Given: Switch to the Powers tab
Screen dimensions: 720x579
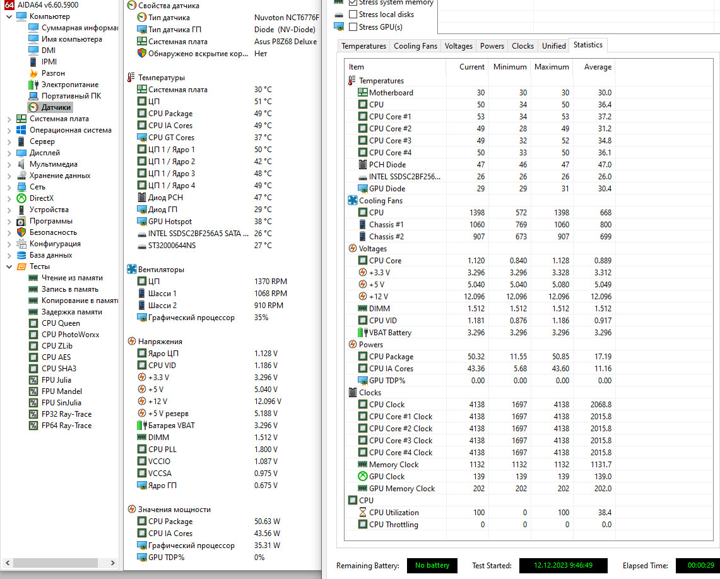Looking at the screenshot, I should (x=492, y=46).
